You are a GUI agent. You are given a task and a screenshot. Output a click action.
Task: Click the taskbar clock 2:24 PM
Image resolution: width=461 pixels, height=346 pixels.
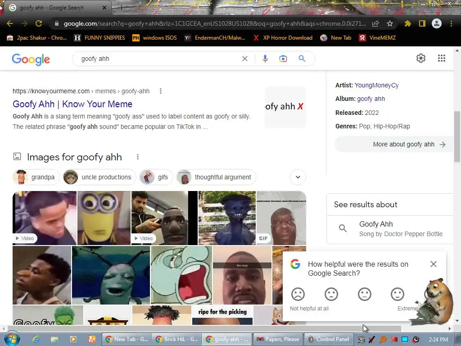438,340
